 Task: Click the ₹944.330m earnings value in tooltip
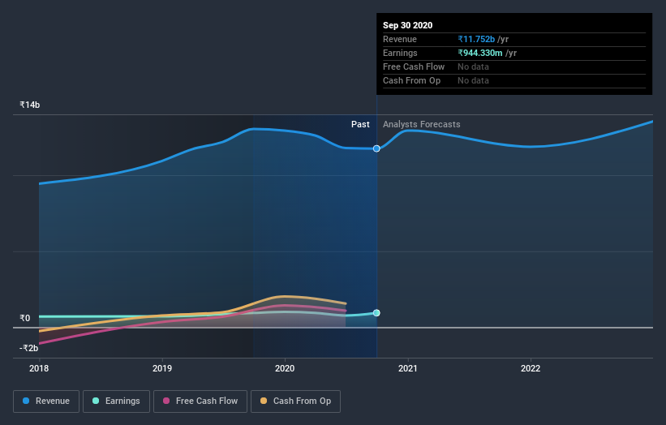(x=480, y=53)
